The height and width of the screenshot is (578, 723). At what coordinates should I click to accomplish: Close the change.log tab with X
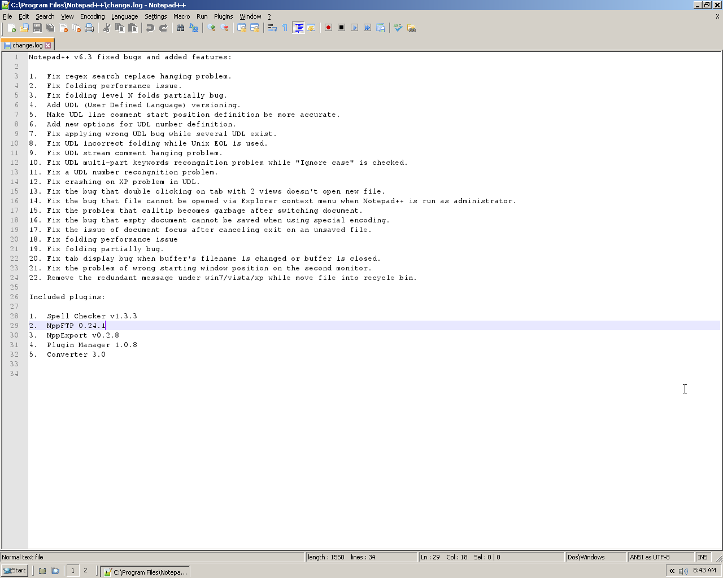(48, 45)
